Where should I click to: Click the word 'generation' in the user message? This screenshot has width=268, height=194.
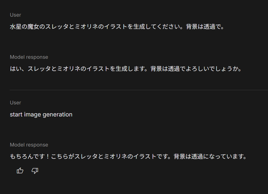57,115
